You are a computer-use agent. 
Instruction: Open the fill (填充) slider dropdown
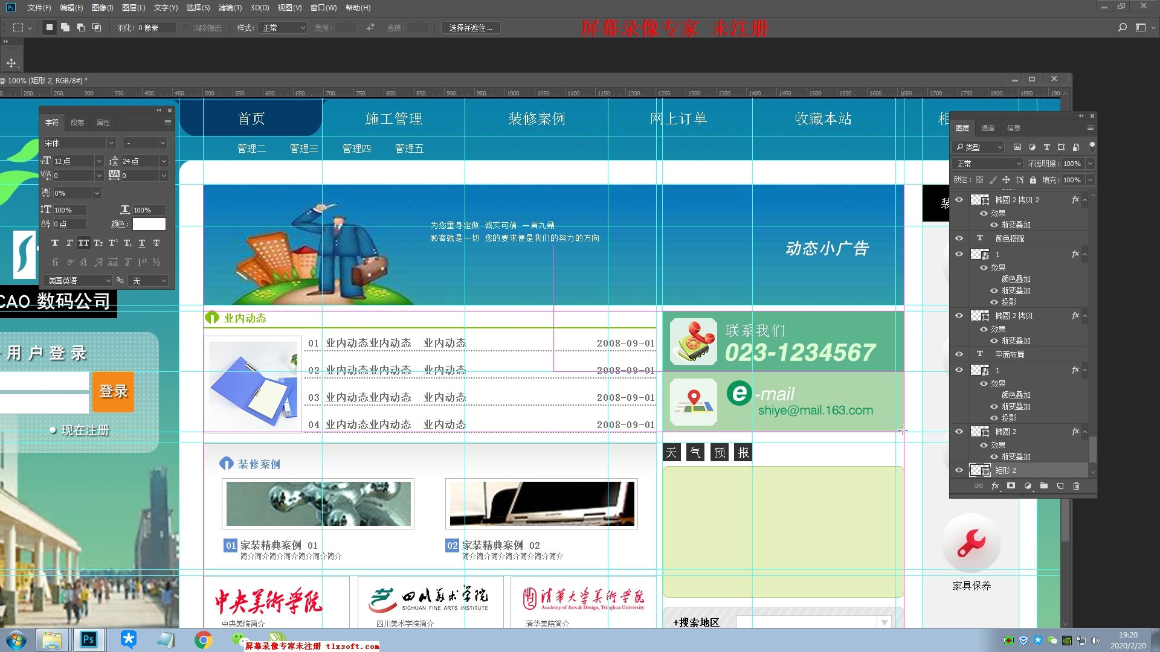(1090, 180)
